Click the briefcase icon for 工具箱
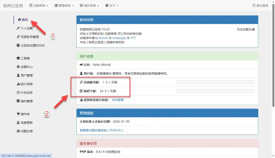The image size is (275, 158). coord(18,58)
